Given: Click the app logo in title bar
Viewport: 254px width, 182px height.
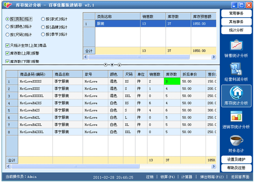Looking at the screenshot, I should click(x=8, y=5).
